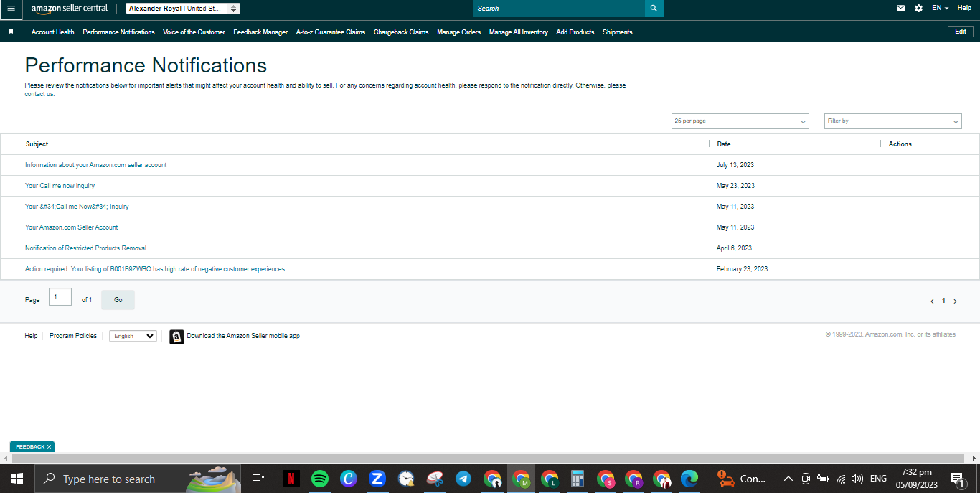Image resolution: width=980 pixels, height=493 pixels.
Task: Click the Go button
Action: coord(118,300)
